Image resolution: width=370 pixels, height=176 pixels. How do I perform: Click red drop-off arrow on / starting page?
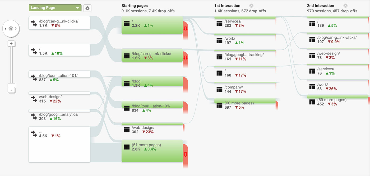coord(185,29)
